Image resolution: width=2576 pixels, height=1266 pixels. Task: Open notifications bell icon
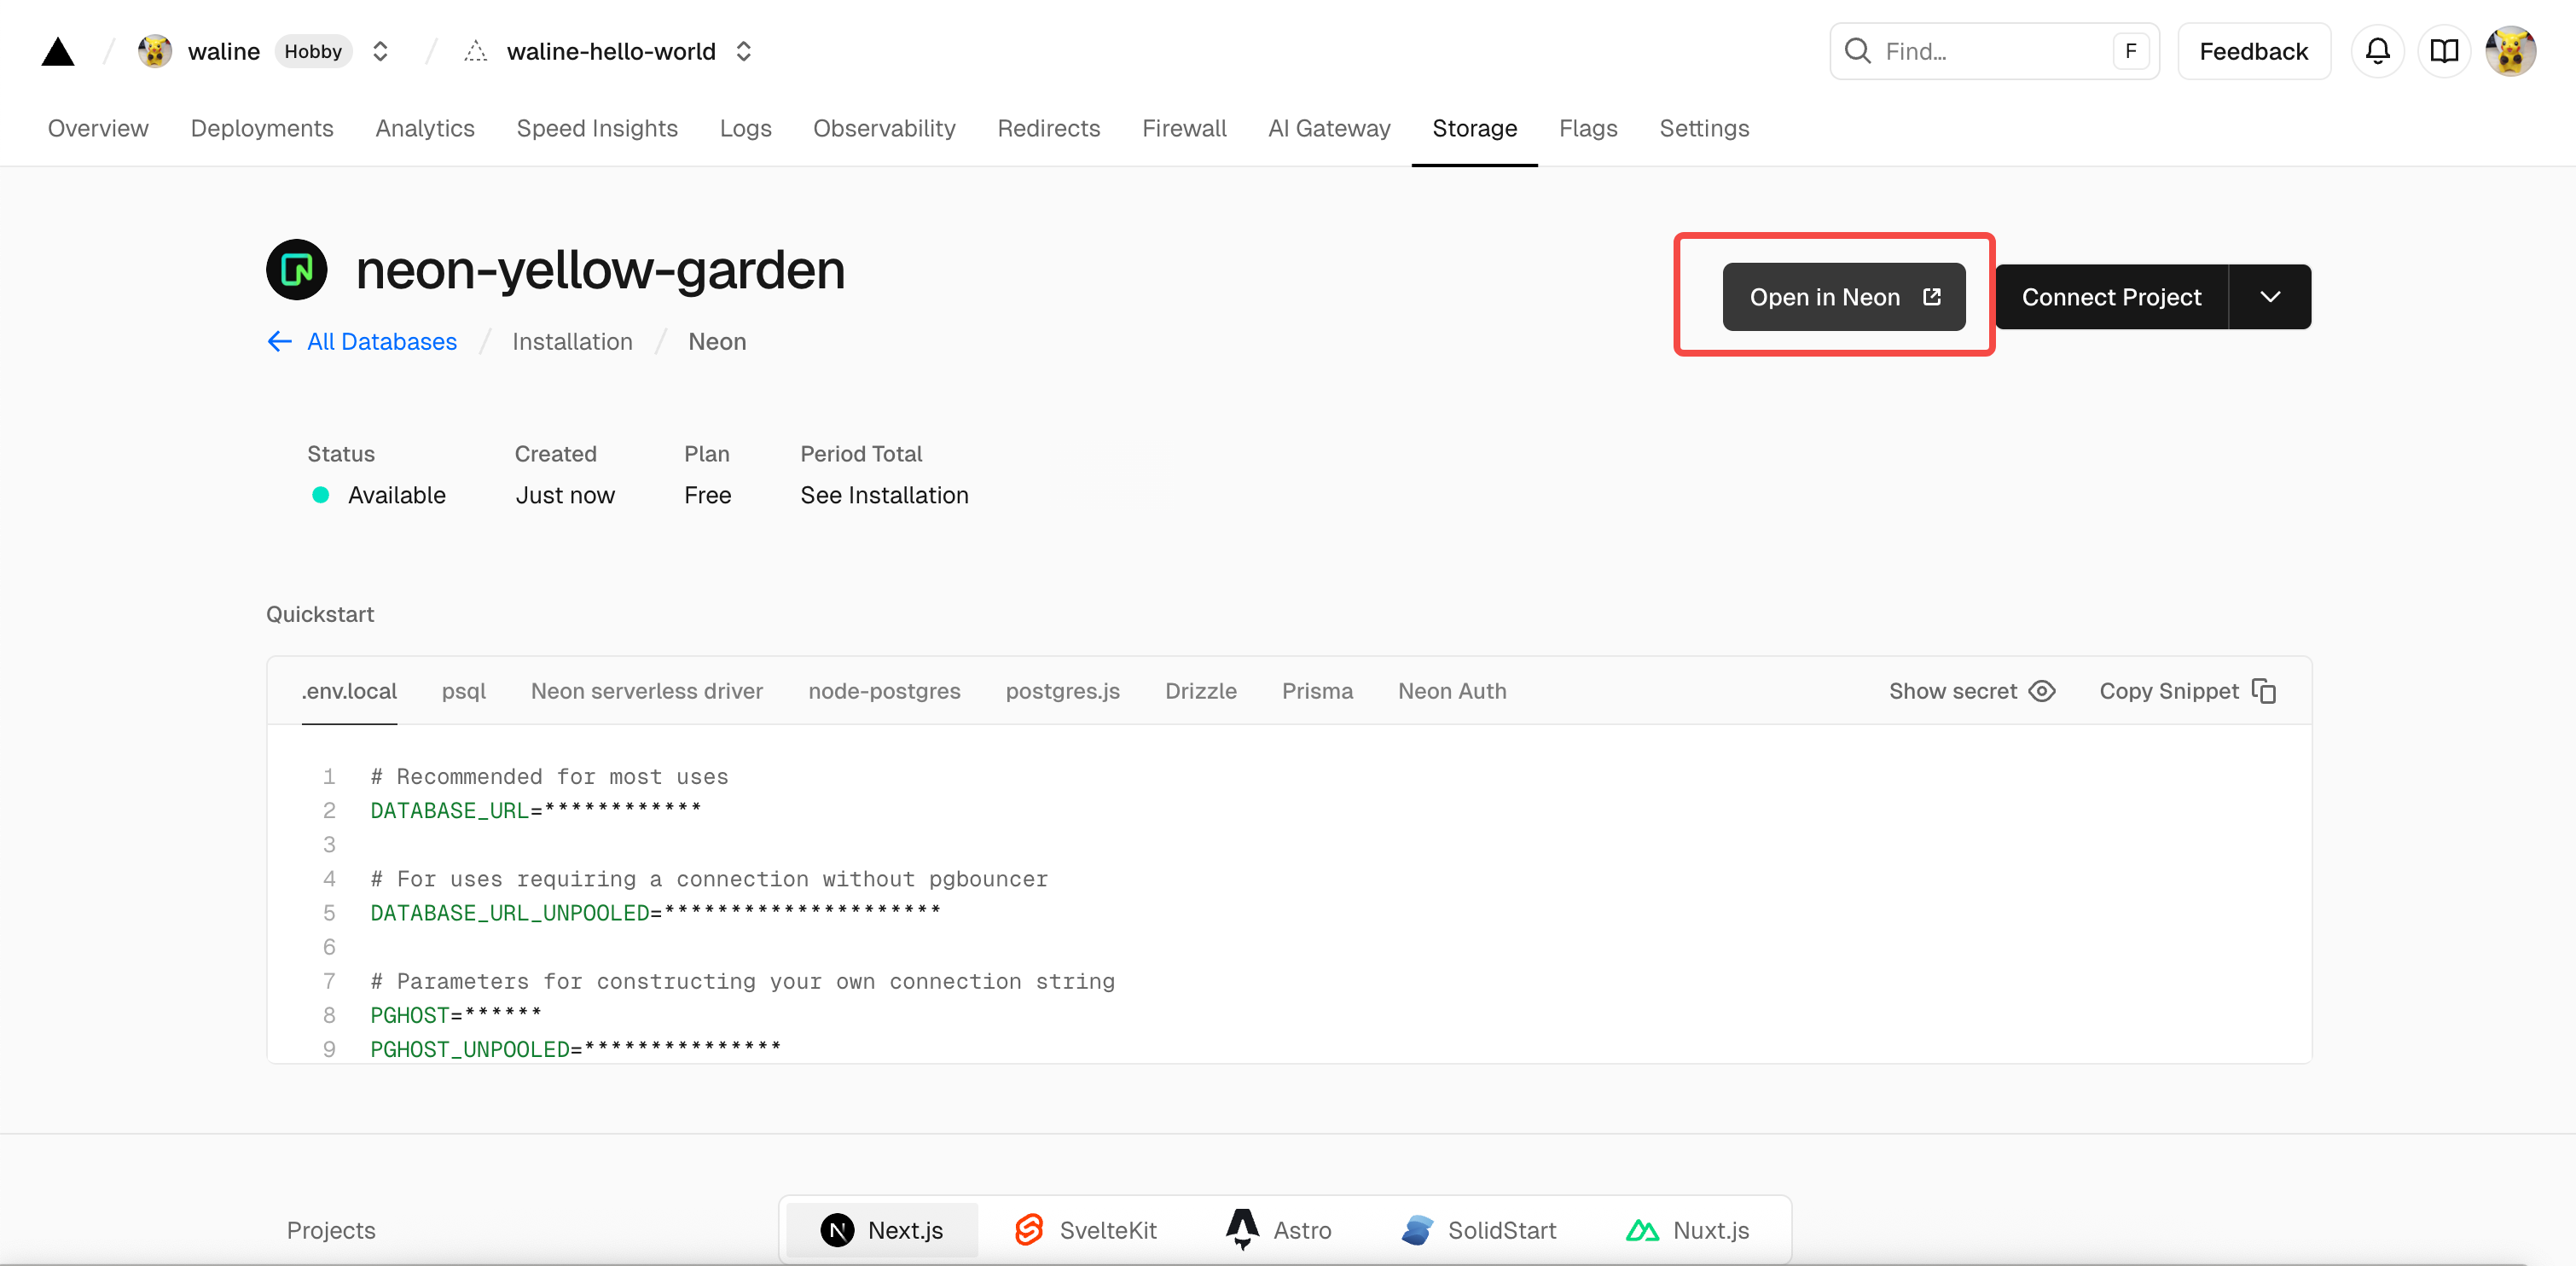(2377, 51)
